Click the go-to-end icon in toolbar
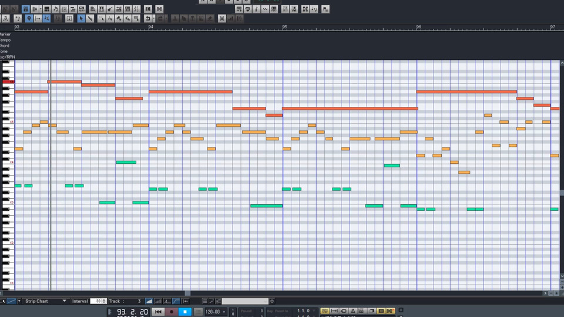564x317 pixels. (159, 9)
